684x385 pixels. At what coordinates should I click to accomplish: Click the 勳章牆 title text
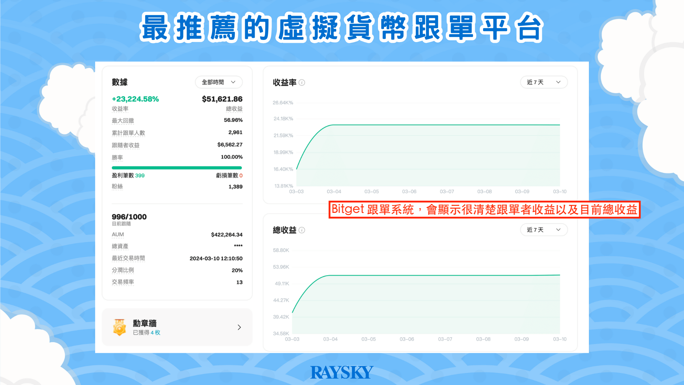145,323
